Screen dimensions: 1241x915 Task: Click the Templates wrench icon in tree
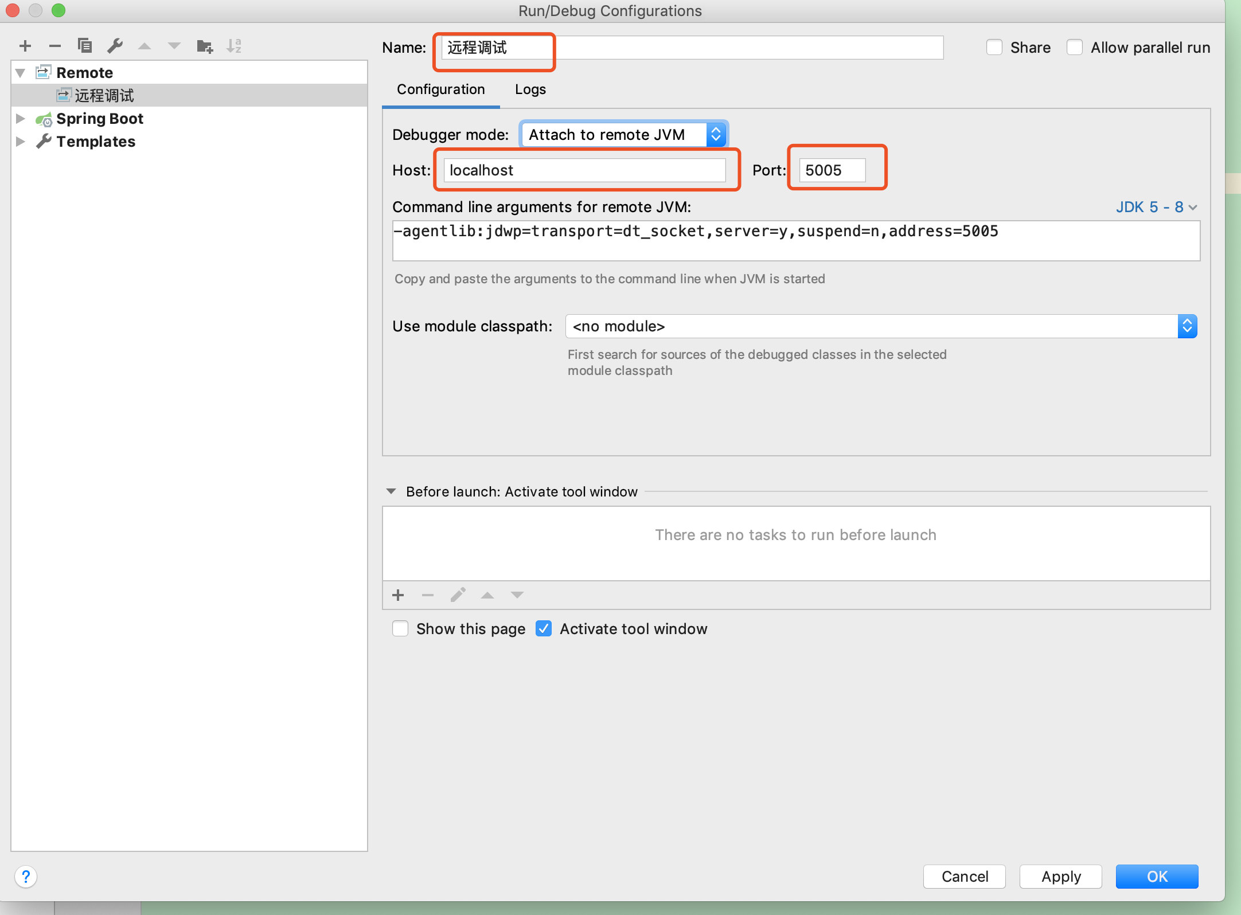point(44,141)
